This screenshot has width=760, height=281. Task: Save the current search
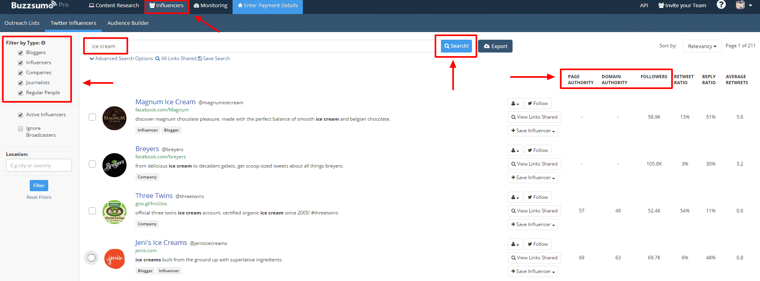point(214,59)
